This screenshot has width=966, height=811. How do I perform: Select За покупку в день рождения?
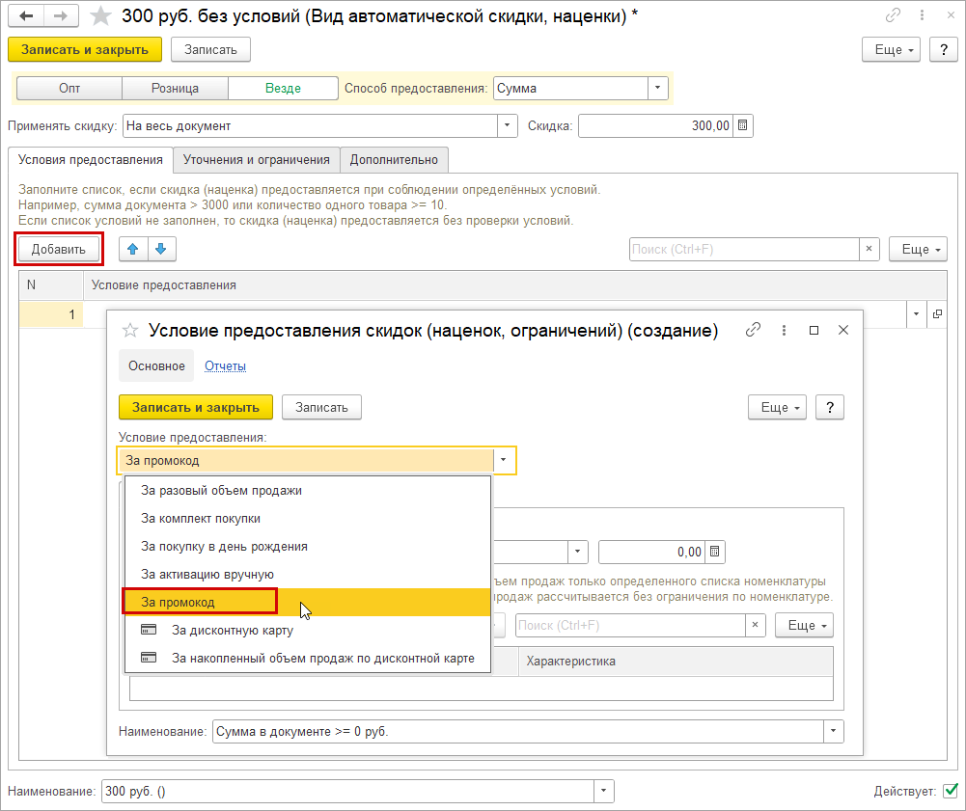pos(224,546)
